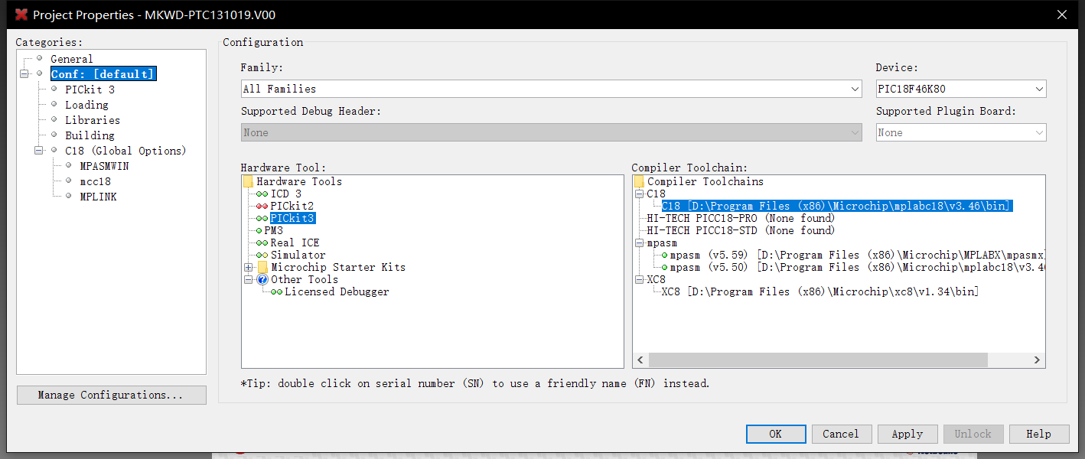1085x459 pixels.
Task: Collapse the C18 toolchain node
Action: point(639,194)
